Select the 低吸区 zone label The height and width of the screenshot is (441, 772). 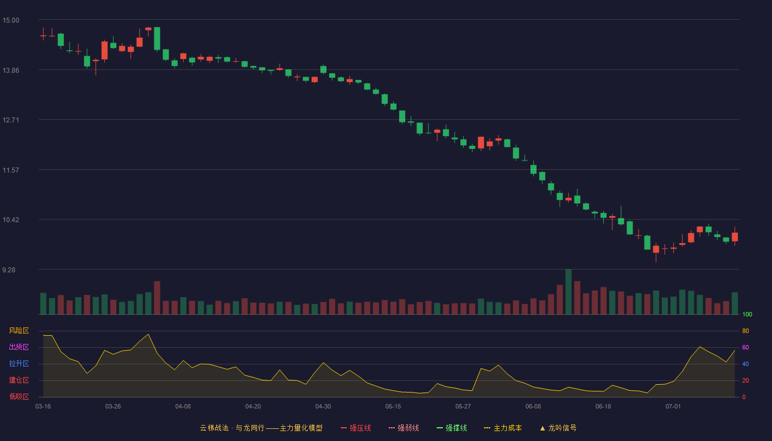coord(19,396)
